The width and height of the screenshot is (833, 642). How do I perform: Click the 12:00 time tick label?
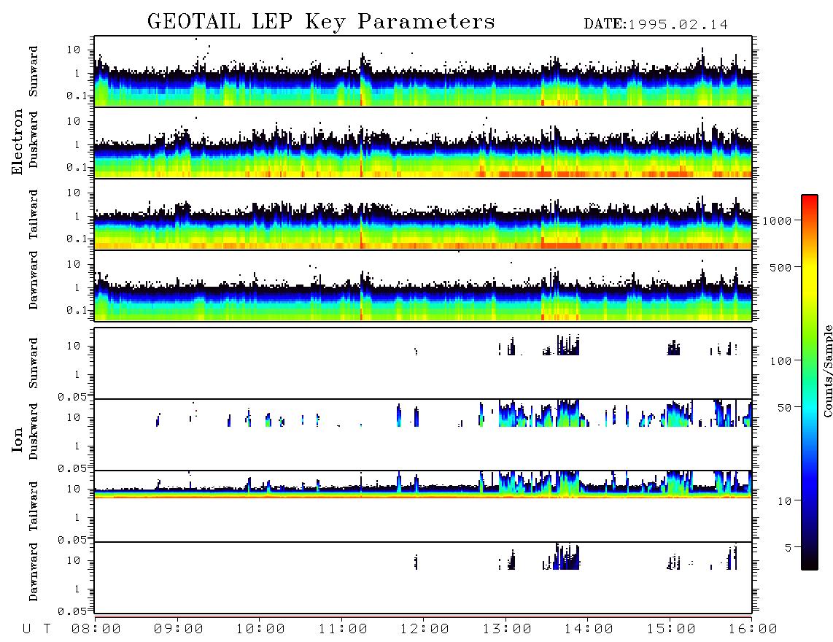pyautogui.click(x=425, y=629)
